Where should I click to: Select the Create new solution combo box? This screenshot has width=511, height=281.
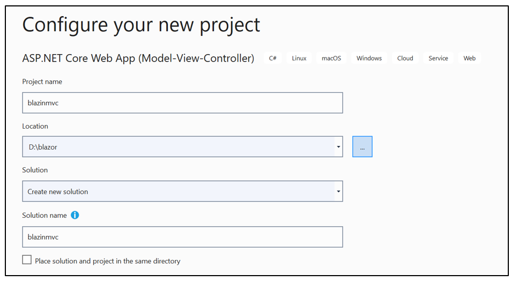pos(177,191)
